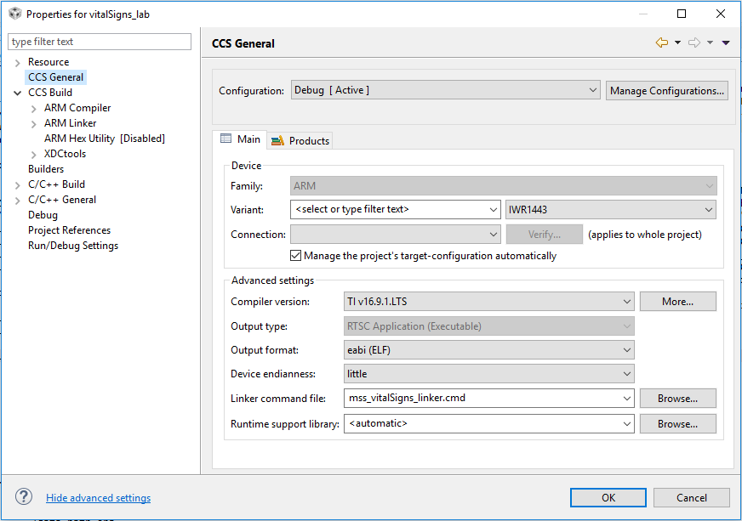Select the Main tab
Image resolution: width=742 pixels, height=521 pixels.
pos(240,139)
